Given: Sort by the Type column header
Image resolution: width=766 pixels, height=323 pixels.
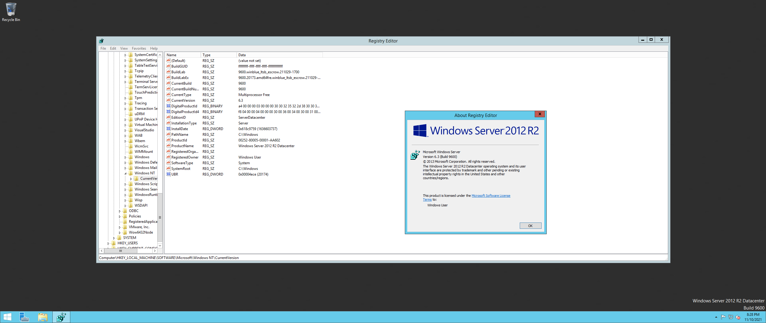Looking at the screenshot, I should click(x=219, y=55).
